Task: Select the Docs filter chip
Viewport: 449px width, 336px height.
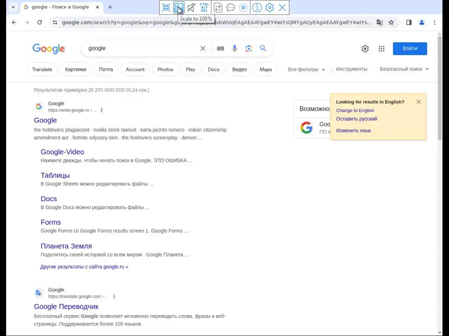Action: click(214, 70)
